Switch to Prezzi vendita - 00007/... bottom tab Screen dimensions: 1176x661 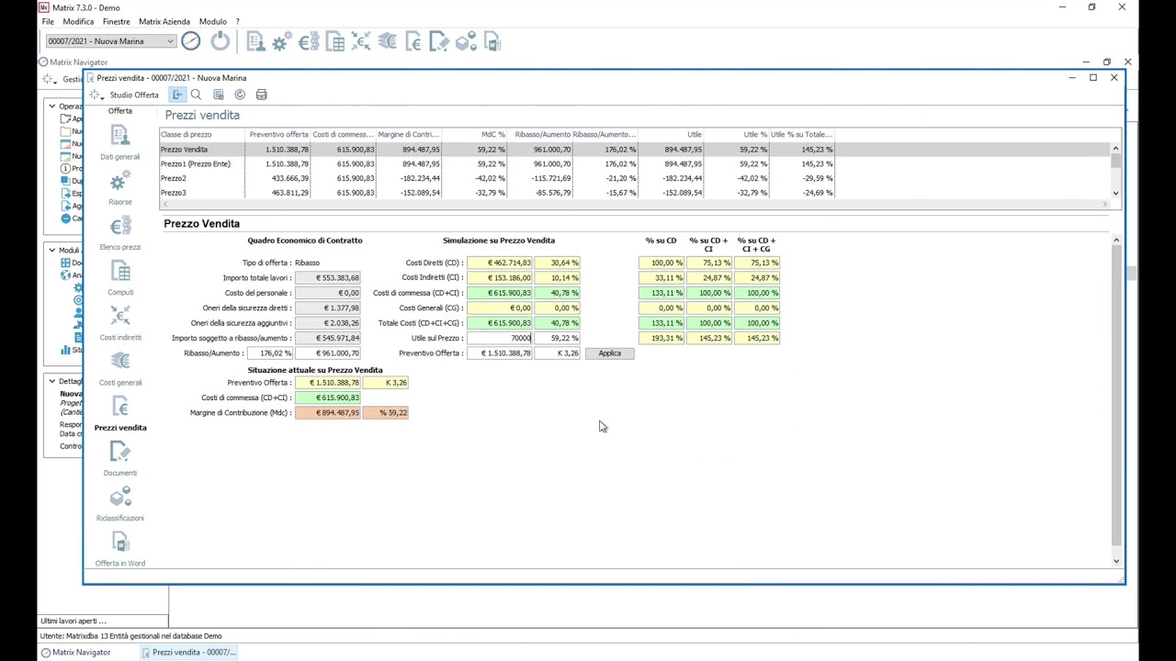tap(189, 652)
